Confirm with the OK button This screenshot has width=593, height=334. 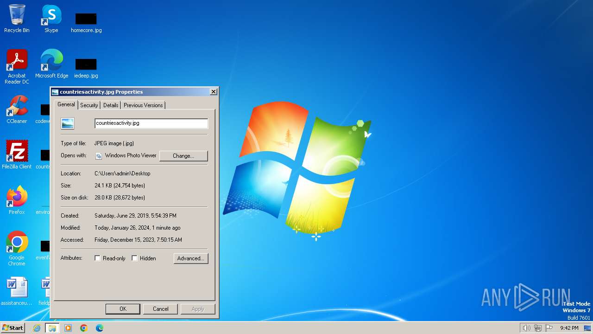click(x=123, y=309)
